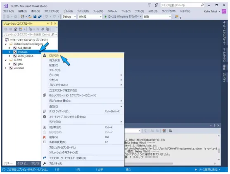Image resolution: width=230 pixels, height=174 pixels.
Task: Click the Home icon in Solution Explorer
Action: tap(16, 29)
